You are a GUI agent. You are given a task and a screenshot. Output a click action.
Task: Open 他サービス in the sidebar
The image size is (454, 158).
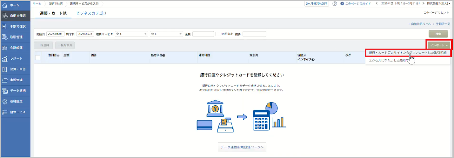coord(15,112)
